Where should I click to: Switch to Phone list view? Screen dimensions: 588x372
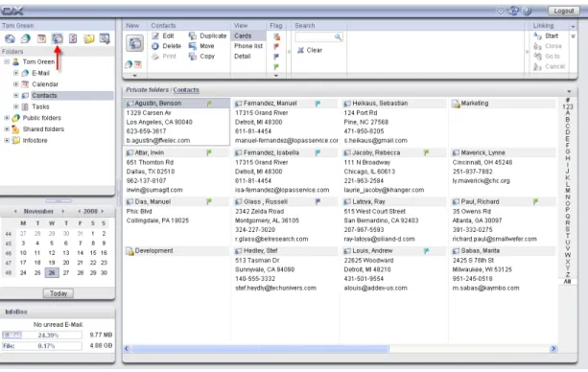pyautogui.click(x=248, y=46)
